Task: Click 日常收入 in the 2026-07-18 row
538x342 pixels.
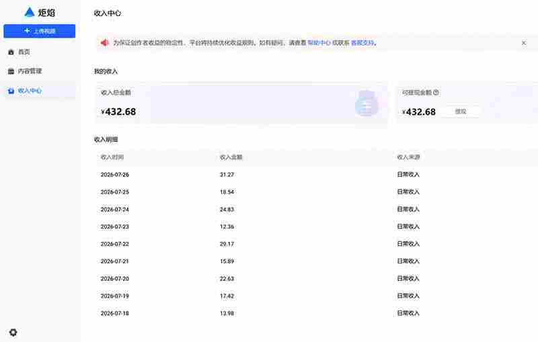Action: 408,313
